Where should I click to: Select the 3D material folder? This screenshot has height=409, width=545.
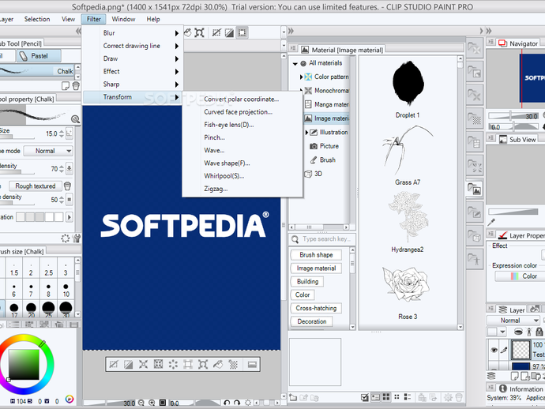(x=314, y=174)
